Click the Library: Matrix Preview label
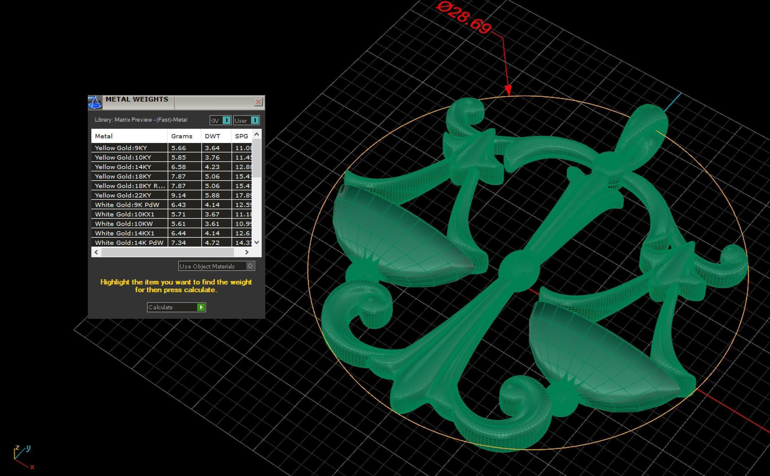 click(x=141, y=120)
